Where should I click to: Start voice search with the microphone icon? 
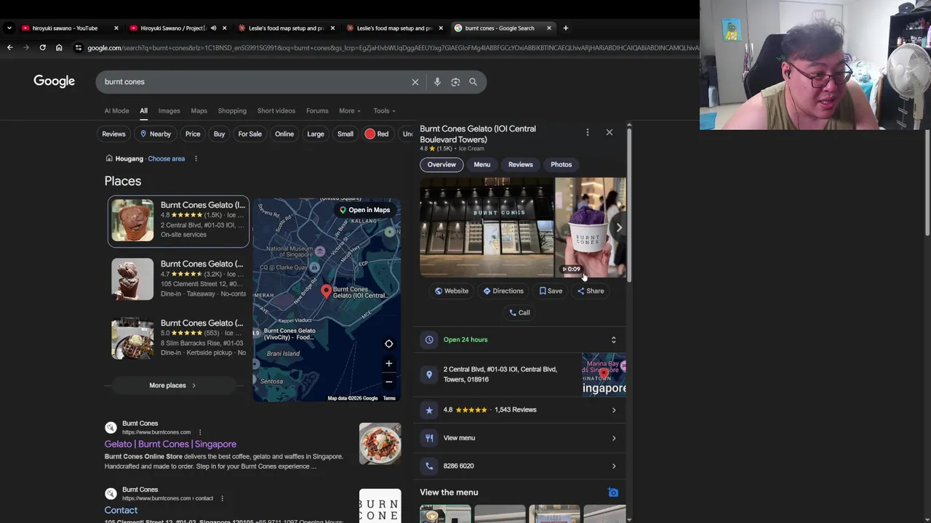pos(437,82)
